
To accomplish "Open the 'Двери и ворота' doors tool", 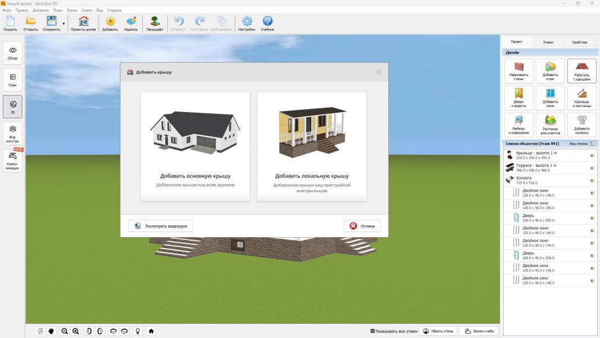I will pyautogui.click(x=518, y=98).
